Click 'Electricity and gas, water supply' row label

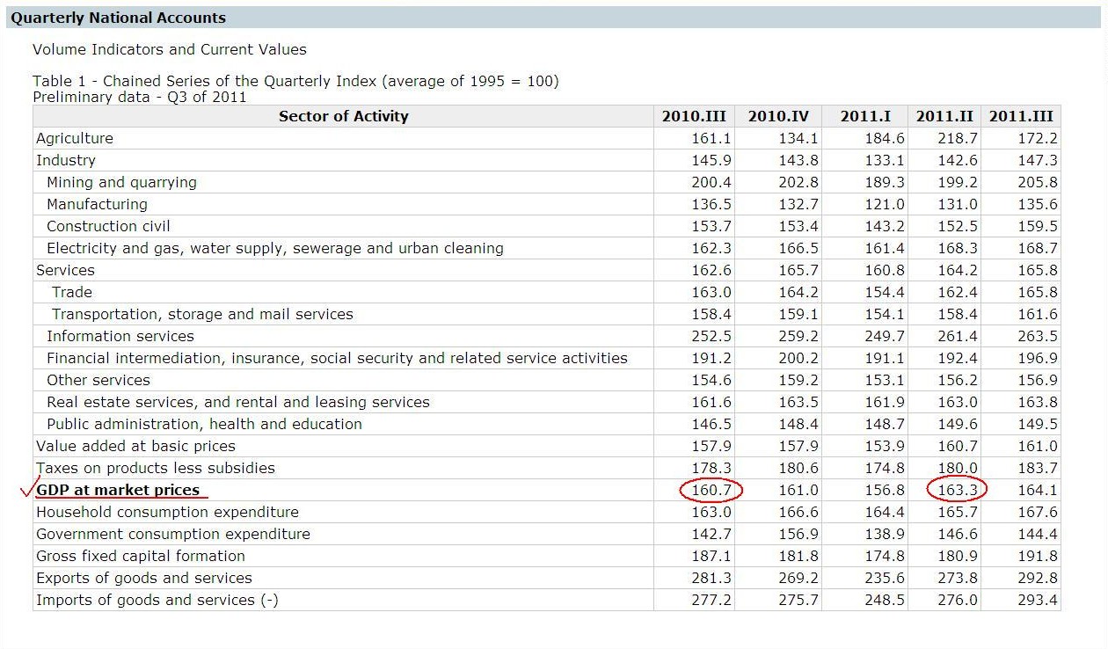coord(275,248)
